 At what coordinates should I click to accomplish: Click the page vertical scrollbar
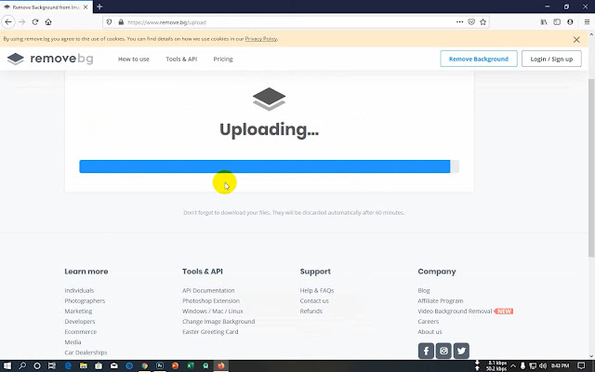591,167
